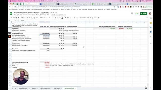Open Contacts in side panel
Image resolution: width=161 pixels, height=90 pixels.
151,32
